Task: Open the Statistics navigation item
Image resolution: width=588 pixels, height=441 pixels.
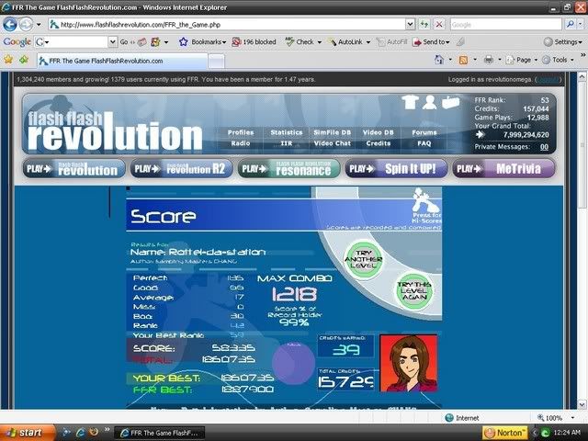Action: (287, 132)
